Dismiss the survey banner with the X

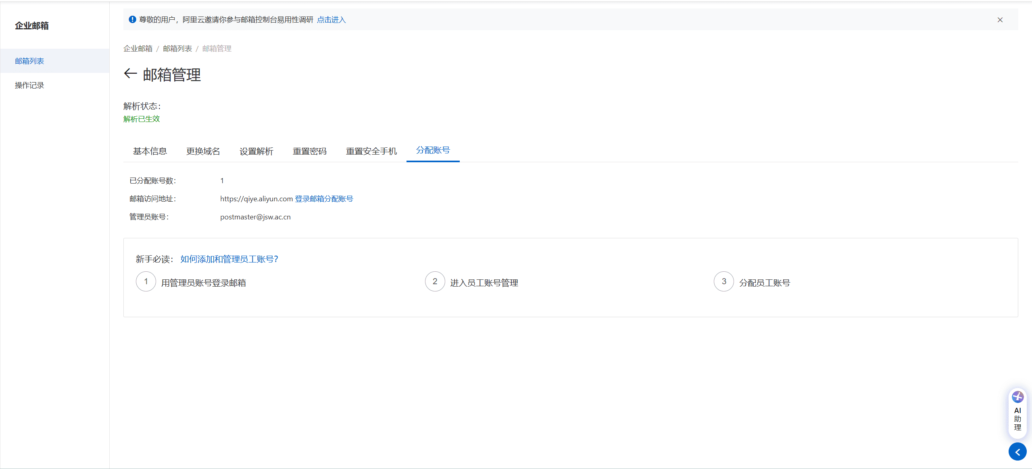pos(1000,19)
